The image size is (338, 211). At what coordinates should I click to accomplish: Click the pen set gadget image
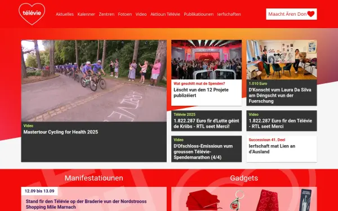pos(305,200)
